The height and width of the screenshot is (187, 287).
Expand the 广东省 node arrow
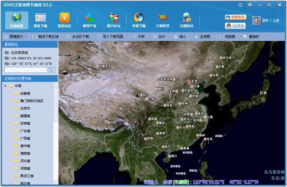pos(10,131)
